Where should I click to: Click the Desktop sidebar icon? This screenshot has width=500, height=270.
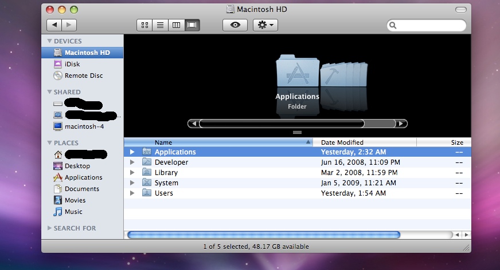coord(58,166)
